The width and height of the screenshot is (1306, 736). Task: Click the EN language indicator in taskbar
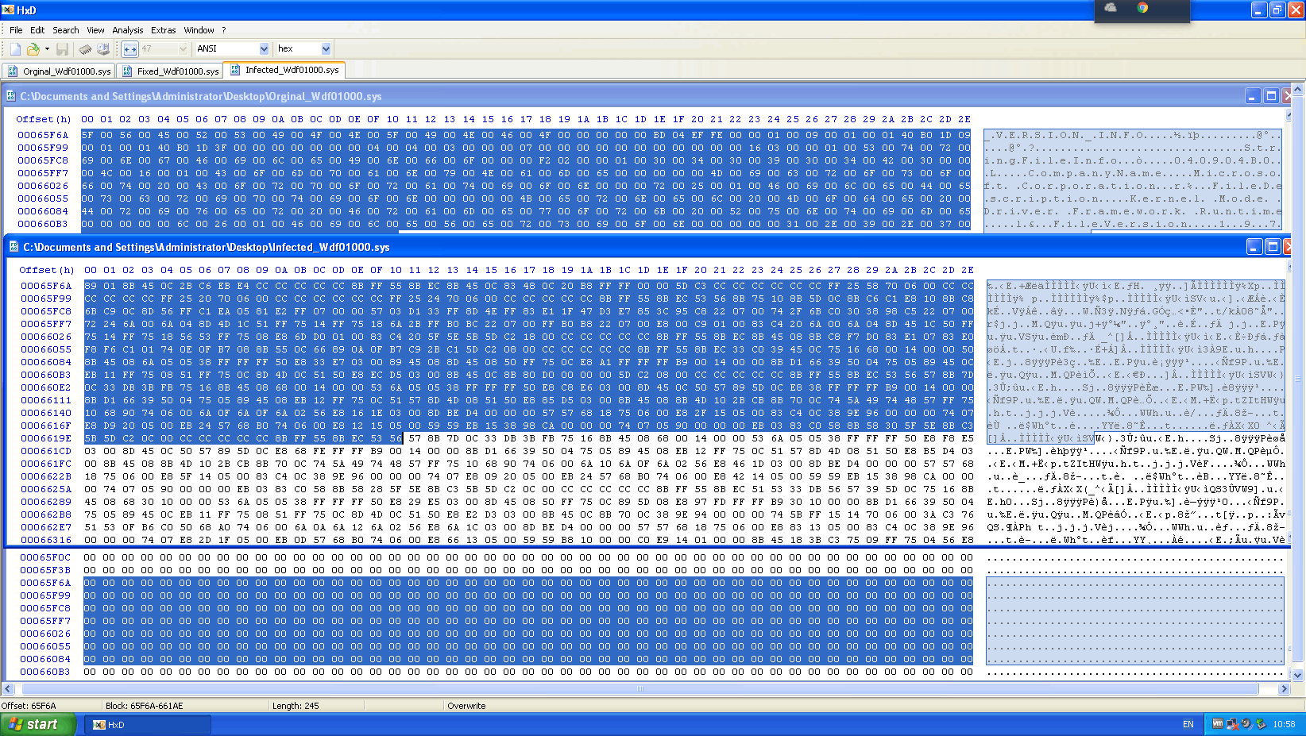pos(1188,724)
